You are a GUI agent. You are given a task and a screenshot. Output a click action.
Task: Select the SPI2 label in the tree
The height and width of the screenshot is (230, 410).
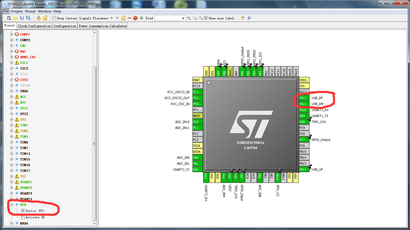pyautogui.click(x=24, y=114)
